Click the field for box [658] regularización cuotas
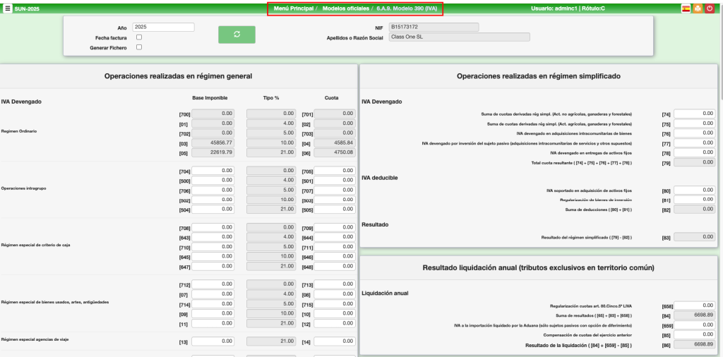The height and width of the screenshot is (357, 723). pyautogui.click(x=695, y=305)
